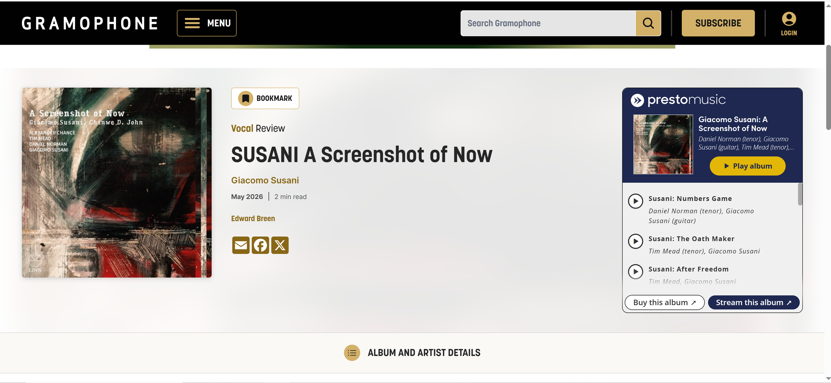The height and width of the screenshot is (383, 831).
Task: Open the hamburger MENU button
Action: (x=206, y=23)
